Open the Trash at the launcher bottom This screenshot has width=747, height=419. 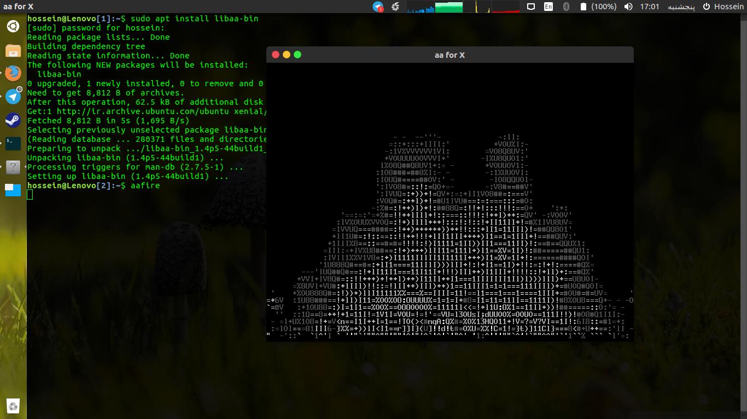(x=13, y=405)
